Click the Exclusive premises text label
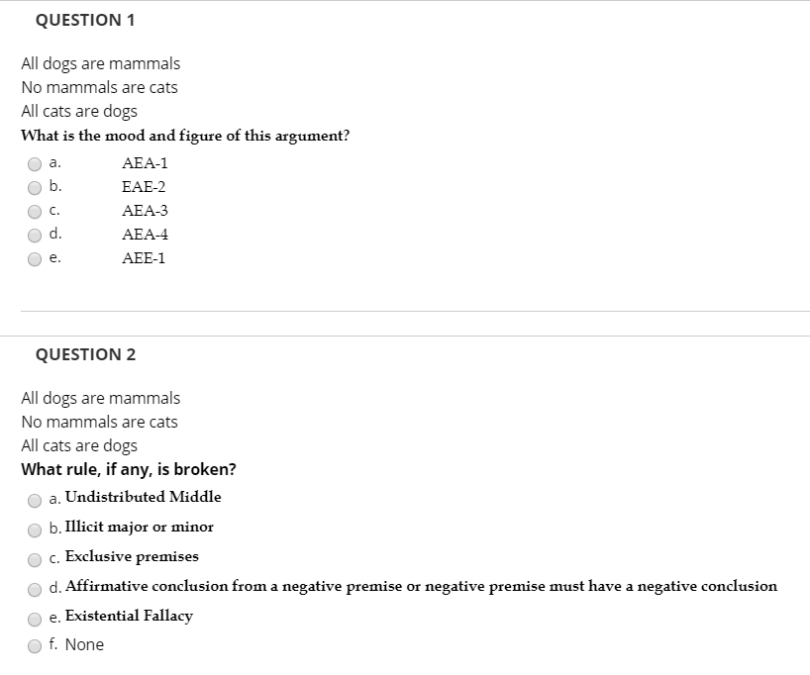 point(130,557)
